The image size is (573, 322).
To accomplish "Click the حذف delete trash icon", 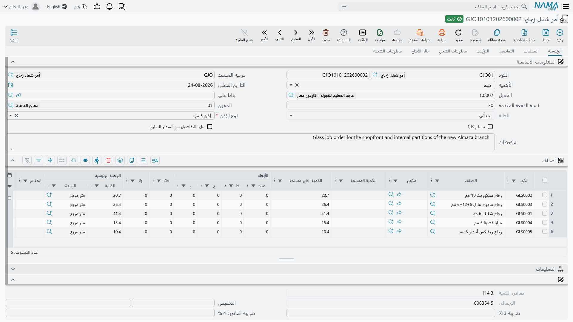I will point(326,32).
